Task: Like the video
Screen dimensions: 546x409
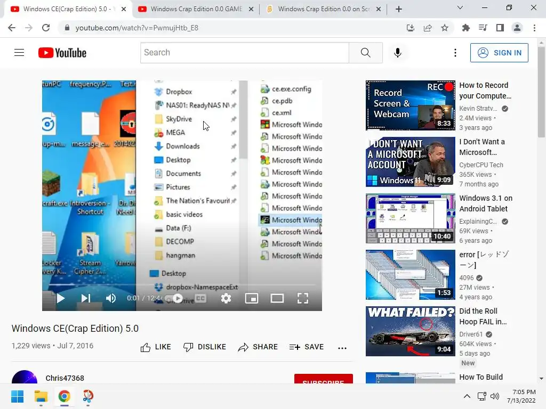Action: (155, 347)
